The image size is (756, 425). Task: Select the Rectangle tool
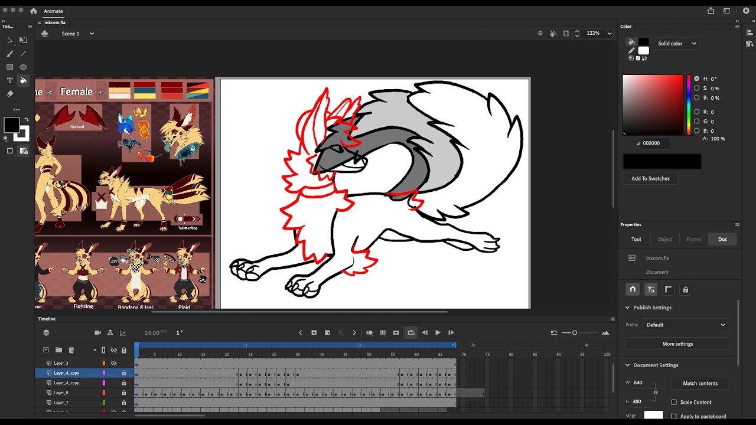9,67
